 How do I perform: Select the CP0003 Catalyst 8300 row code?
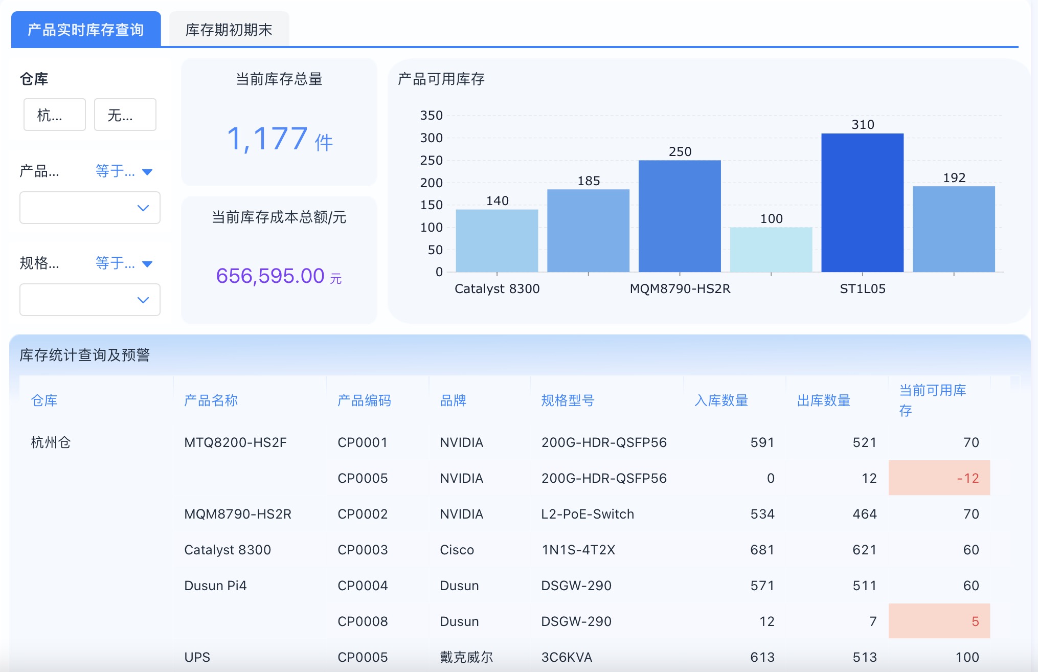pyautogui.click(x=363, y=550)
